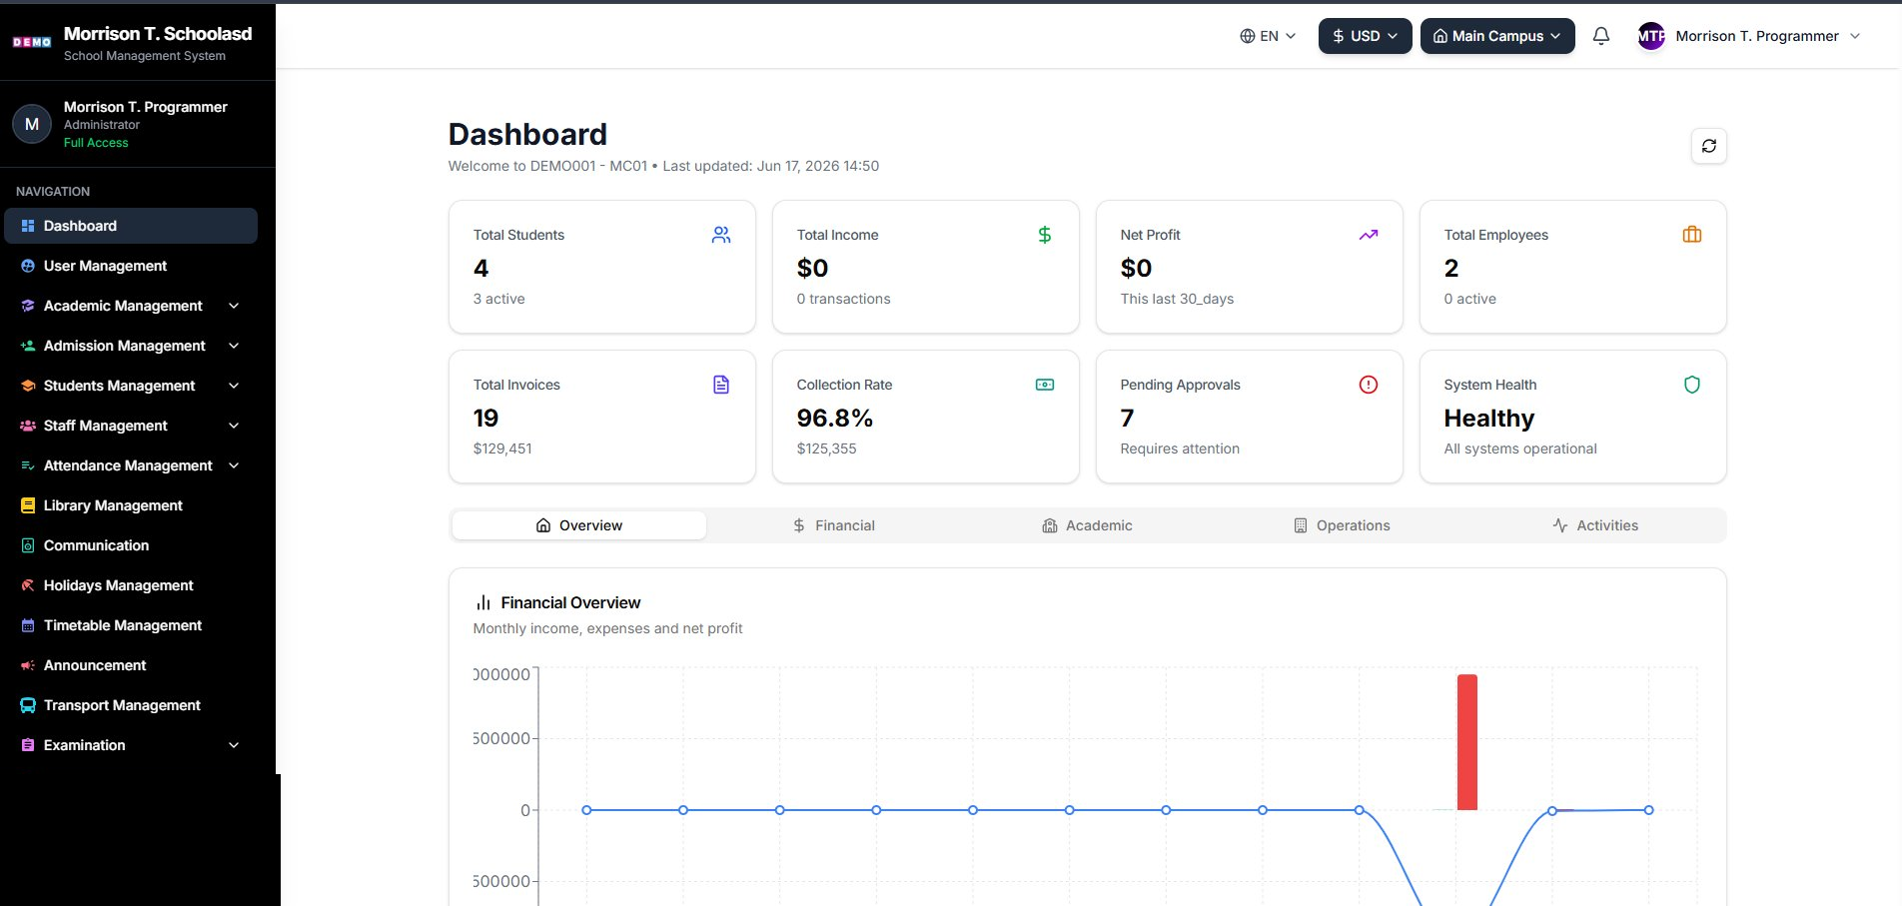Click the Timetable Management calendar icon

(28, 625)
